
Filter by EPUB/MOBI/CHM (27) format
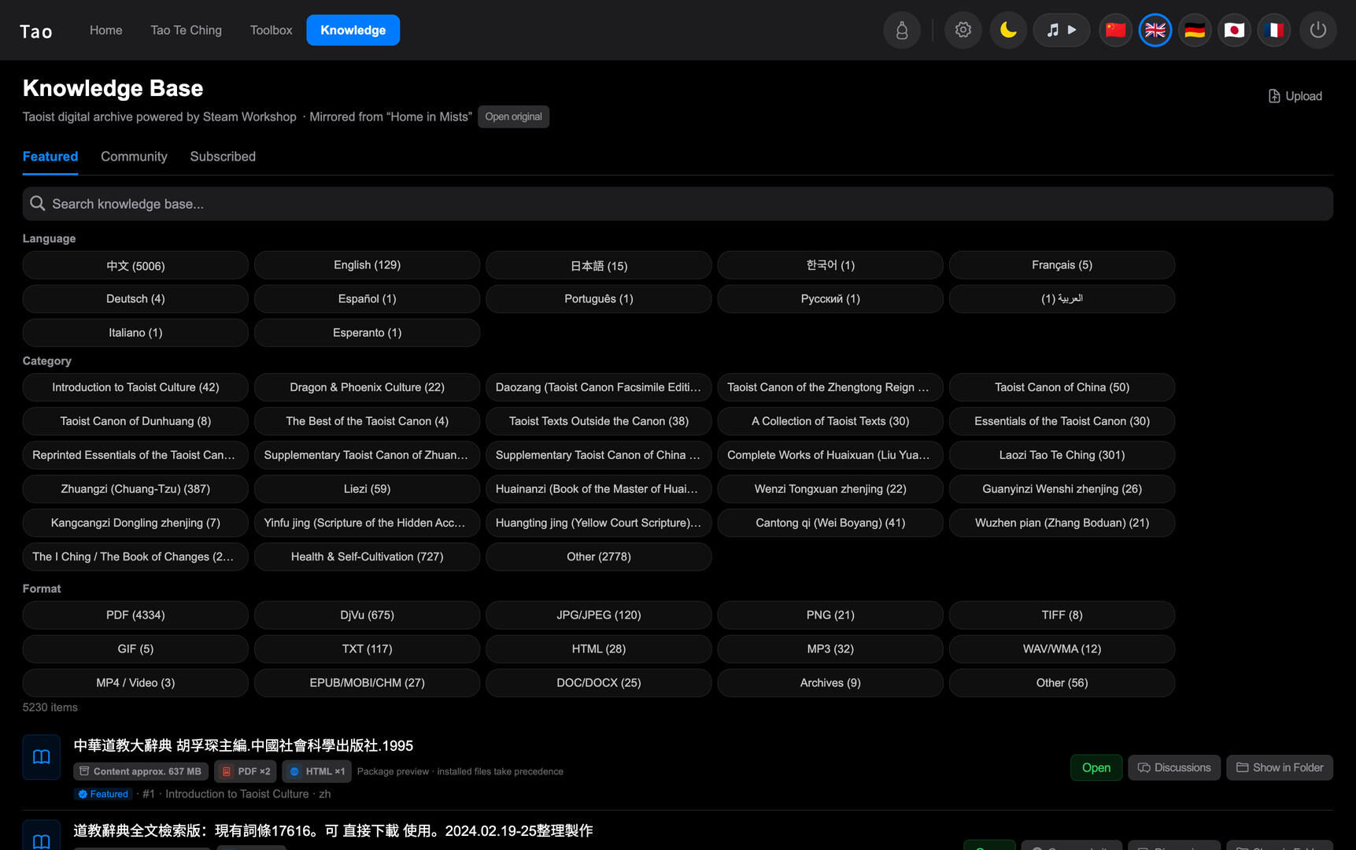367,682
